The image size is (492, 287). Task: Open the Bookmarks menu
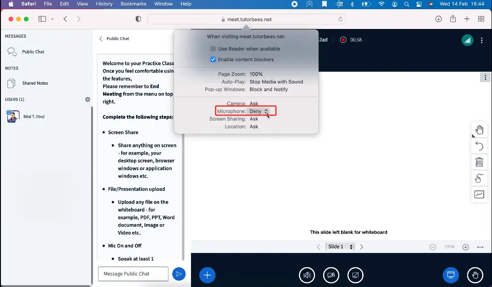pyautogui.click(x=133, y=4)
